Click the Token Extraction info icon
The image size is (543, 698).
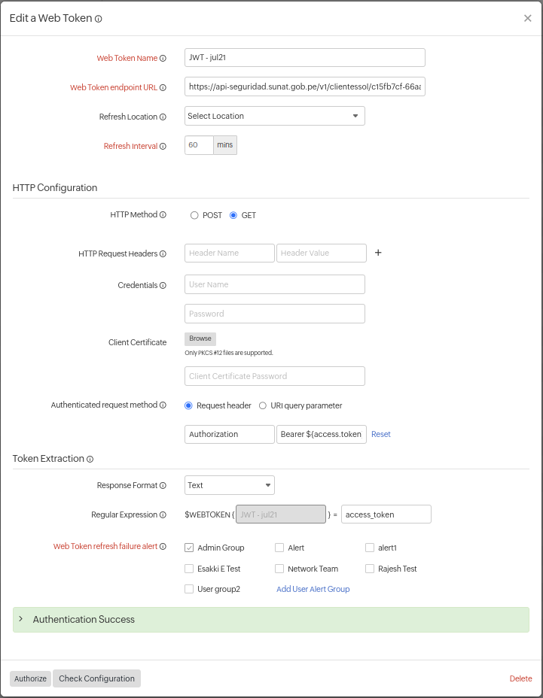point(90,459)
